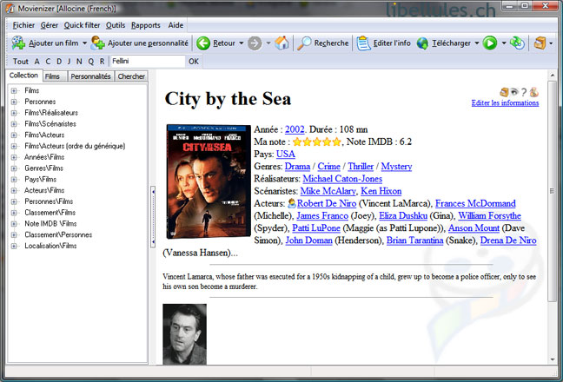This screenshot has width=563, height=382.
Task: Open the Gérer menu
Action: 50,25
